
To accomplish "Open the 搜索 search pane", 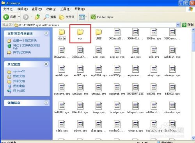I will [50, 17].
